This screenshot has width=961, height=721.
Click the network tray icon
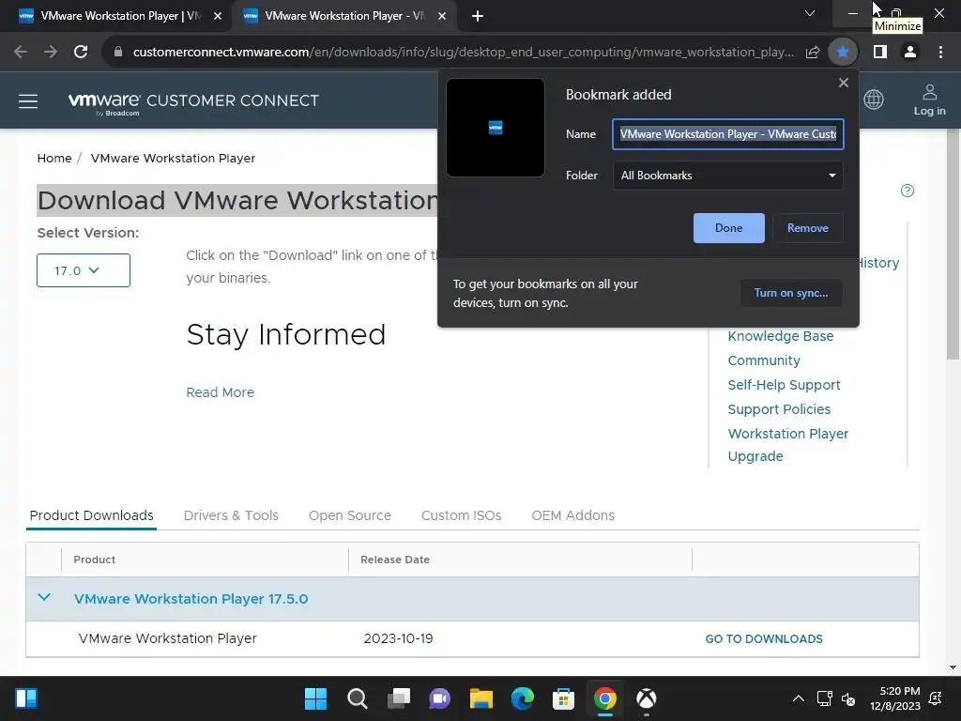pyautogui.click(x=824, y=698)
